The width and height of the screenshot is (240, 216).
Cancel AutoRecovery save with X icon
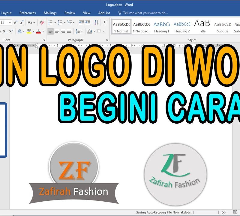[x=223, y=212]
